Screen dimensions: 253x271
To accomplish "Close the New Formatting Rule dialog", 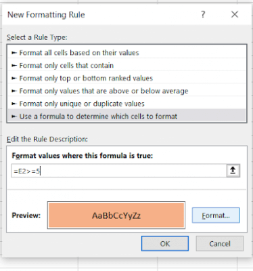I will 235,14.
